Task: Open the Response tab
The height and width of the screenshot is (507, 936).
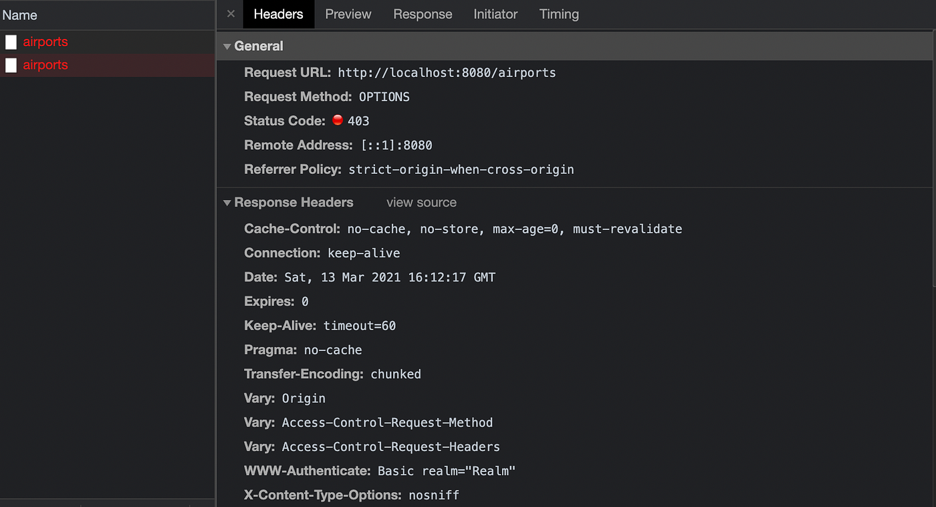Action: (423, 14)
